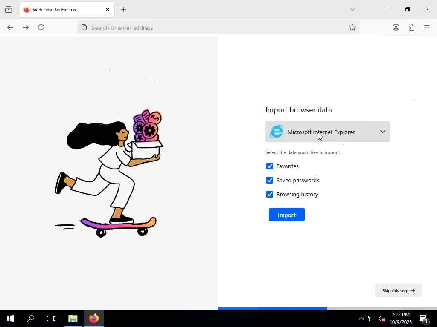The width and height of the screenshot is (437, 327).
Task: Open the Microsoft Internet Explorer browser dropdown
Action: (x=327, y=132)
